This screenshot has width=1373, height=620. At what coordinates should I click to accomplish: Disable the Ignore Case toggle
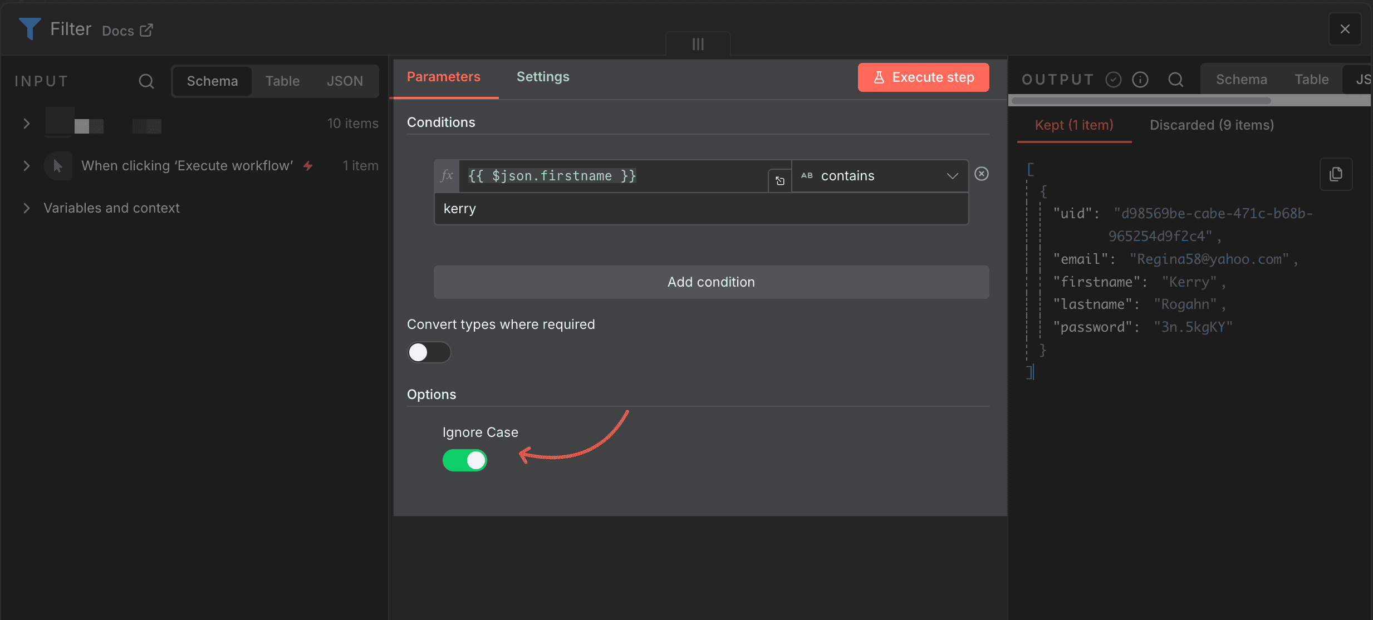click(465, 460)
